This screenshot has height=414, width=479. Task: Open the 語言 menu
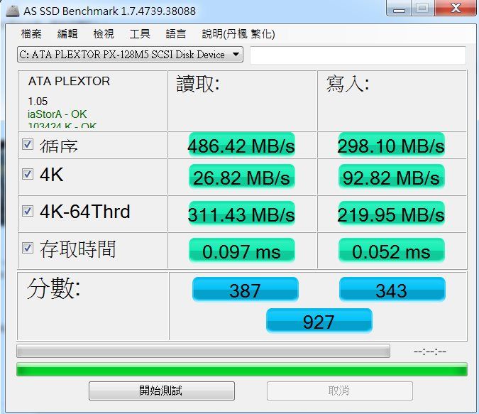click(175, 34)
